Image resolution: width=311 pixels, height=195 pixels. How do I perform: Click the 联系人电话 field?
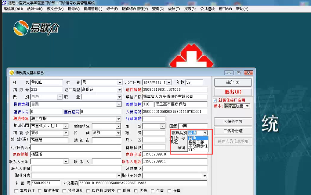175,162
